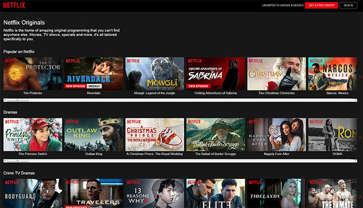Click the Sign In button
Image resolution: width=363 pixels, height=208 pixels.
point(348,6)
